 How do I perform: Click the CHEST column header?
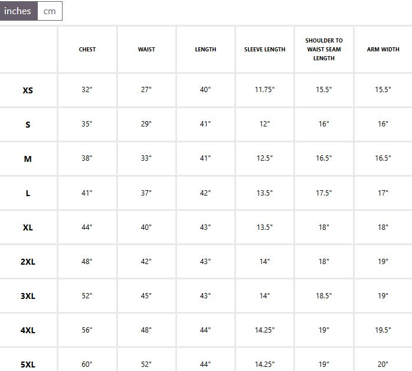click(87, 50)
